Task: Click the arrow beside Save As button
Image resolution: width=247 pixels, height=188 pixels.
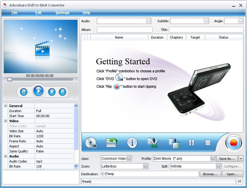Action: (x=241, y=158)
